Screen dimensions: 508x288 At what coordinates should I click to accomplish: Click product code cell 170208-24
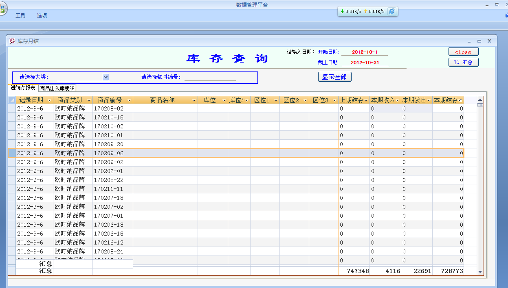coord(113,251)
